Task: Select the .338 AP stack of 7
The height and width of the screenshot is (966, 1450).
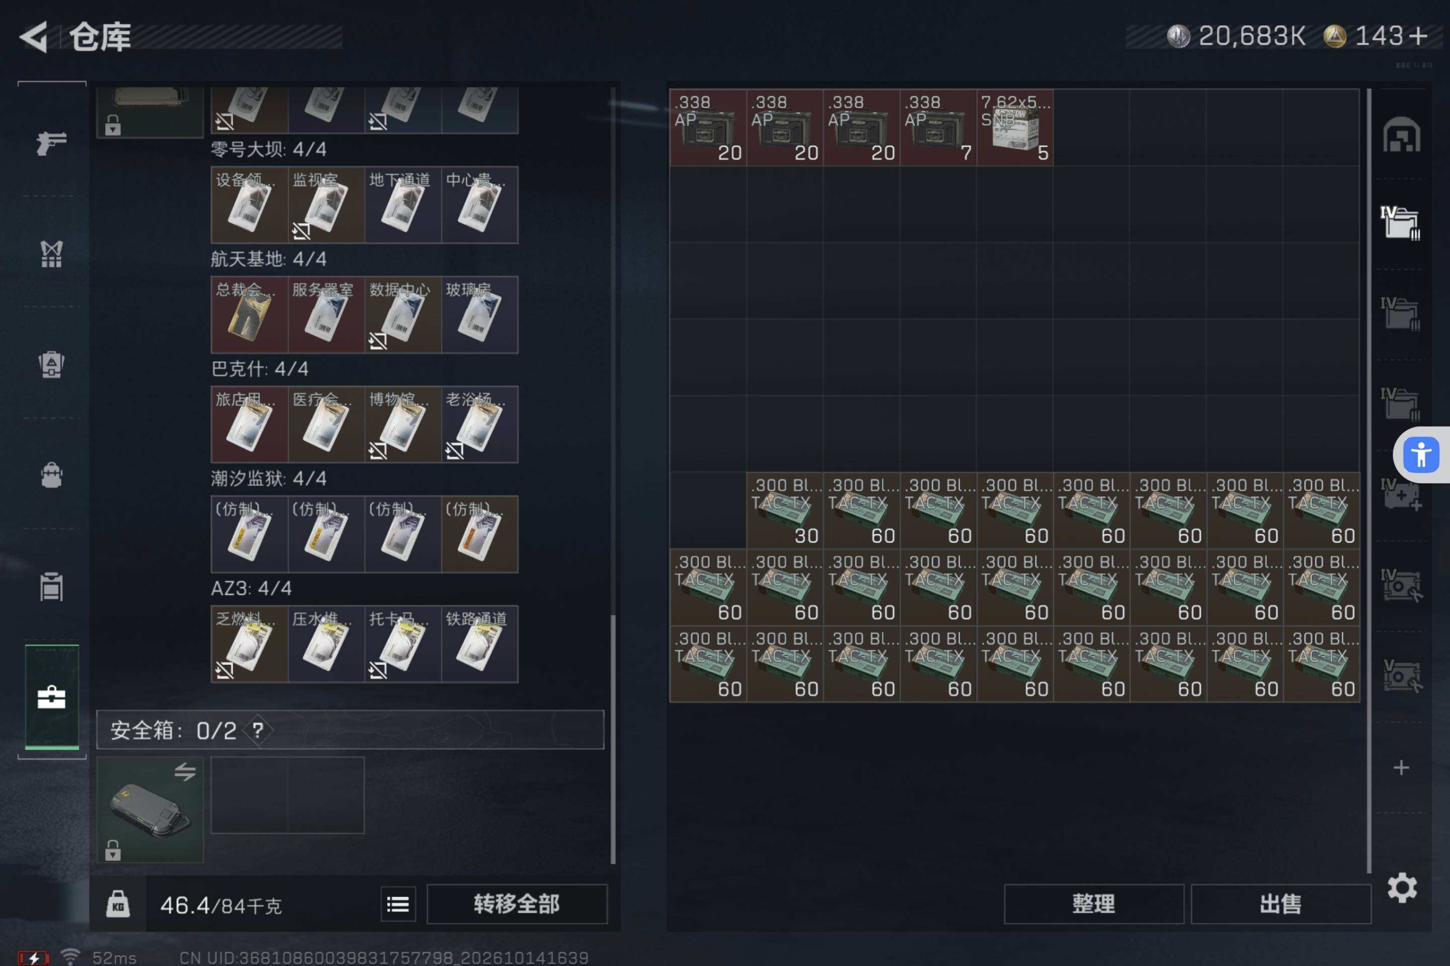Action: [938, 127]
